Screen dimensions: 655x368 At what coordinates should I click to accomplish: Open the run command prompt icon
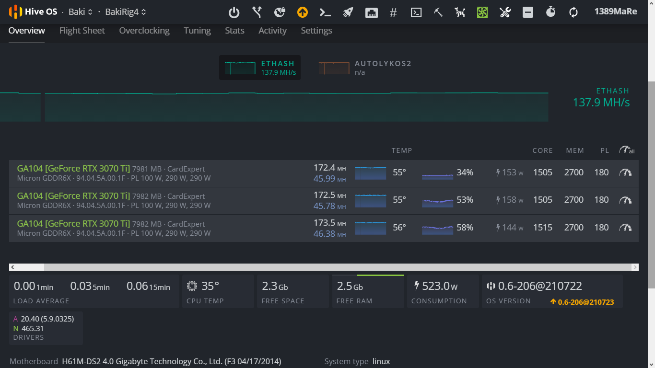326,12
